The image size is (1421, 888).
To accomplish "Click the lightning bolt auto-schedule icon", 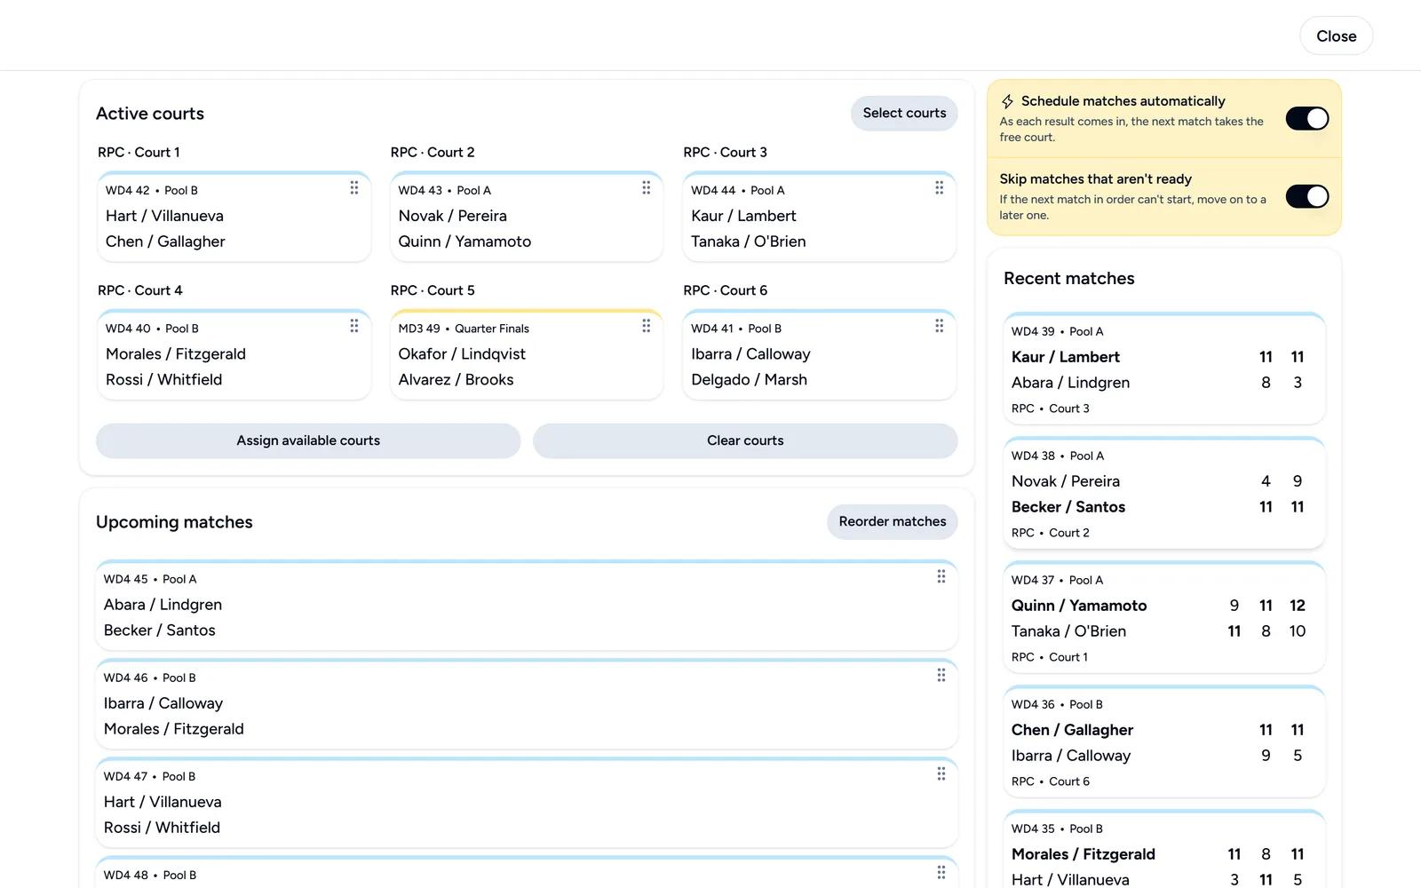I will pos(1007,101).
